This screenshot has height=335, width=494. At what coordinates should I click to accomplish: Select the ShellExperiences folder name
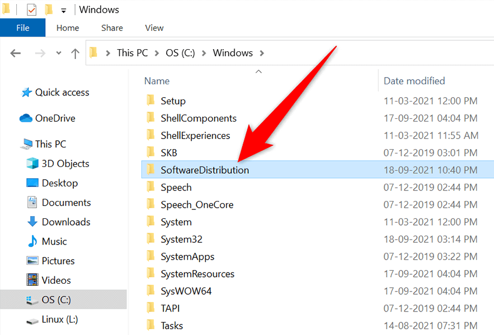tap(195, 136)
